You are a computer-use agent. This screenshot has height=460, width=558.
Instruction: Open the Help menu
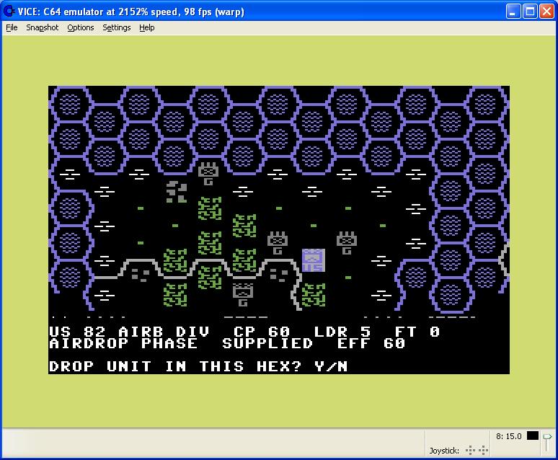(146, 27)
